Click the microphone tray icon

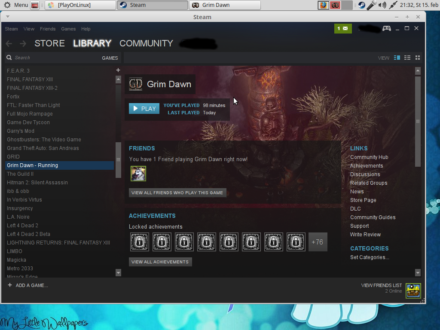point(371,5)
